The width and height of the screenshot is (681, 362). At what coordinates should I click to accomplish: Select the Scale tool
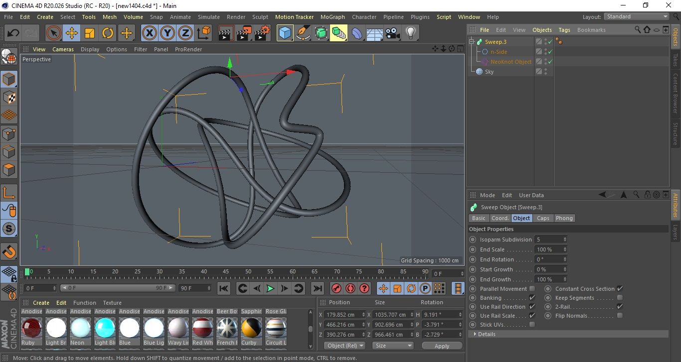[90, 33]
